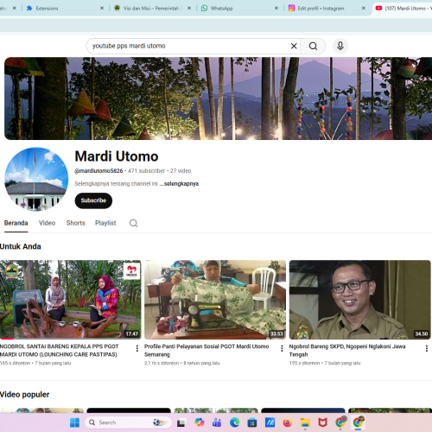Click the 27 video count text

click(181, 171)
